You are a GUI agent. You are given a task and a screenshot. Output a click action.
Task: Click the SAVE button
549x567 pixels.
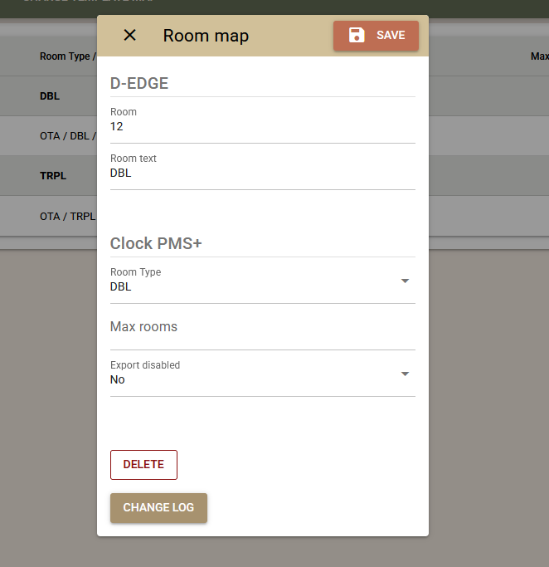[x=376, y=36]
